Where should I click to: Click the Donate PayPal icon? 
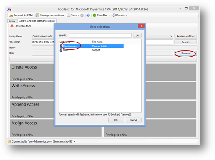[114, 15]
